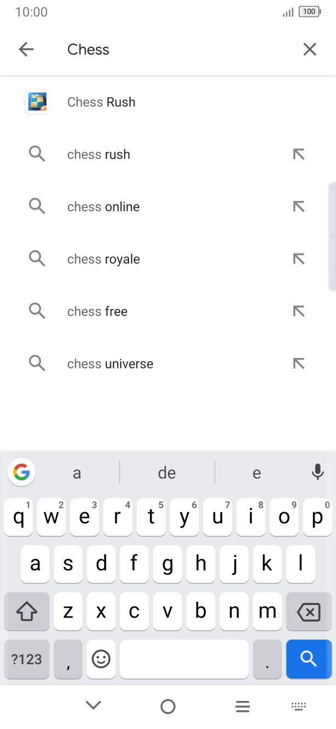Tap the magnifier icon beside chess online
The width and height of the screenshot is (336, 729).
point(37,206)
